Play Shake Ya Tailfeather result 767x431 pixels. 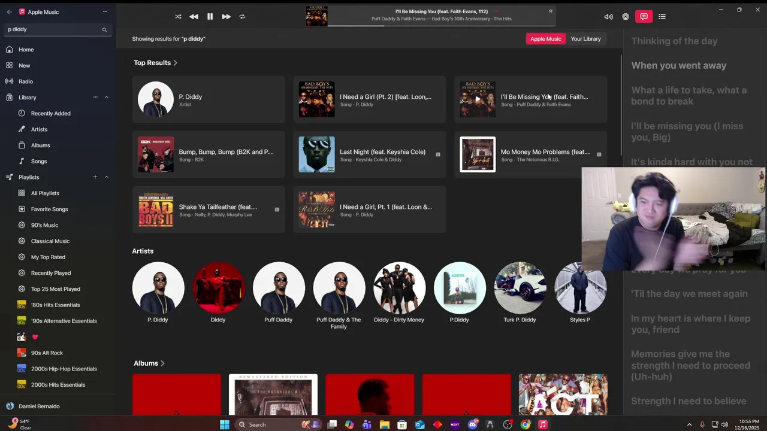coord(209,210)
